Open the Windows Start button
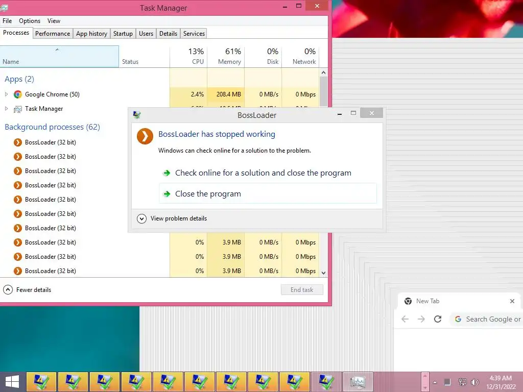This screenshot has width=523, height=392. (x=12, y=382)
